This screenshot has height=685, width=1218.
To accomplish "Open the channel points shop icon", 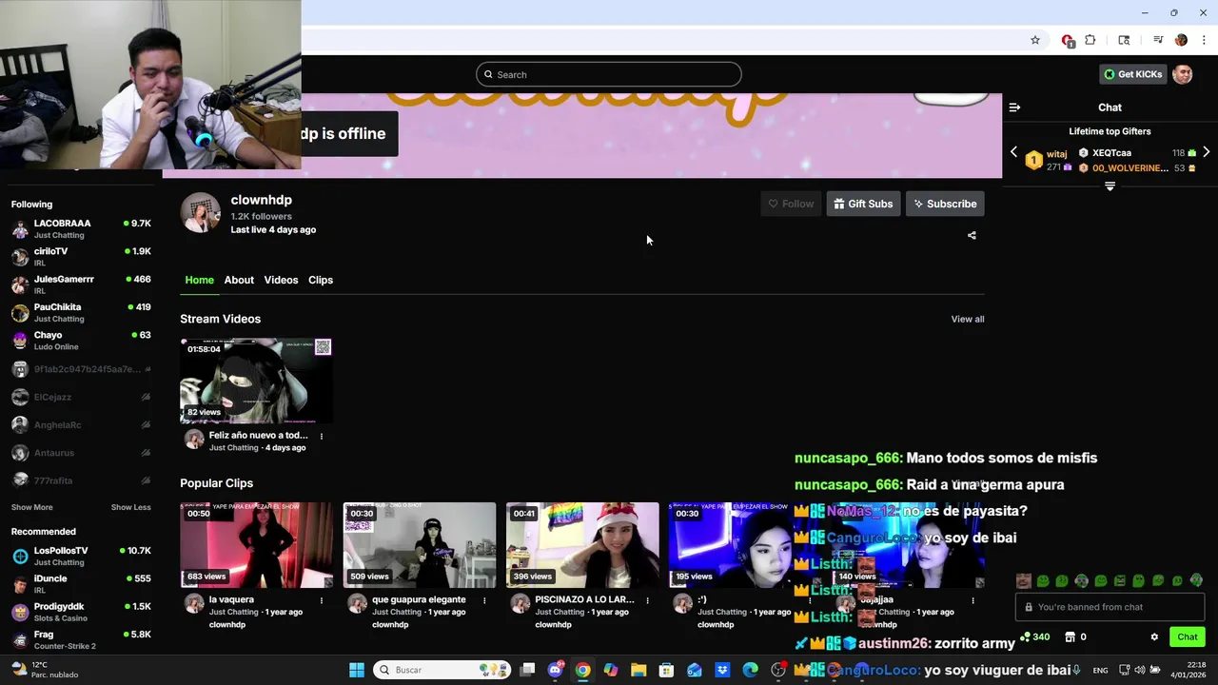I will pos(1070,637).
